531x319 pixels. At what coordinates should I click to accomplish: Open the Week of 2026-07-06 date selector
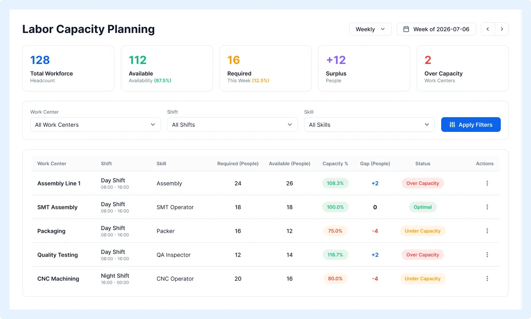436,29
